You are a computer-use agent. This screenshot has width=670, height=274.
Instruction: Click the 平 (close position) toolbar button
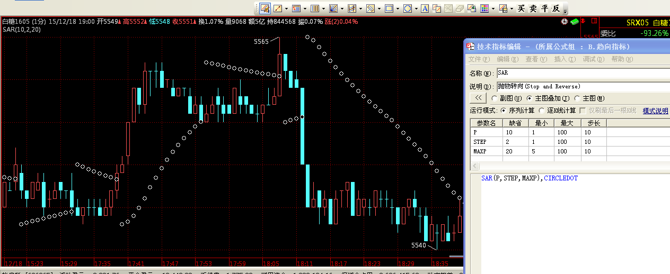click(x=544, y=8)
